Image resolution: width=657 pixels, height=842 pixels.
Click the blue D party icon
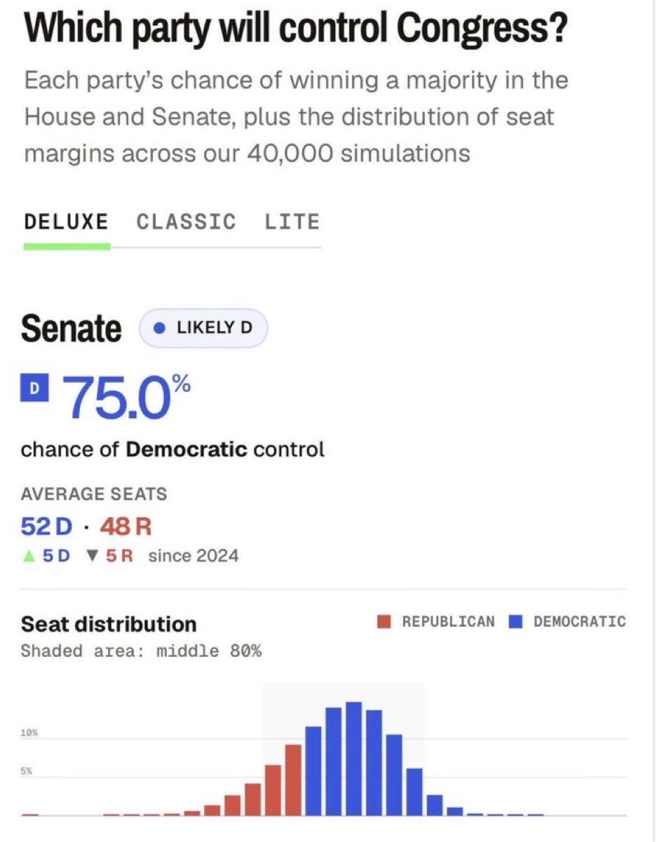[35, 386]
